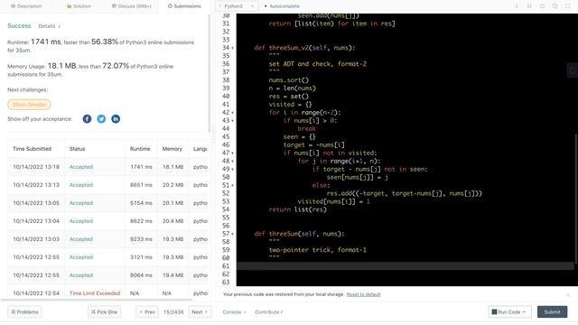Toggle the Autocomplete option
The width and height of the screenshot is (578, 325).
click(x=282, y=6)
